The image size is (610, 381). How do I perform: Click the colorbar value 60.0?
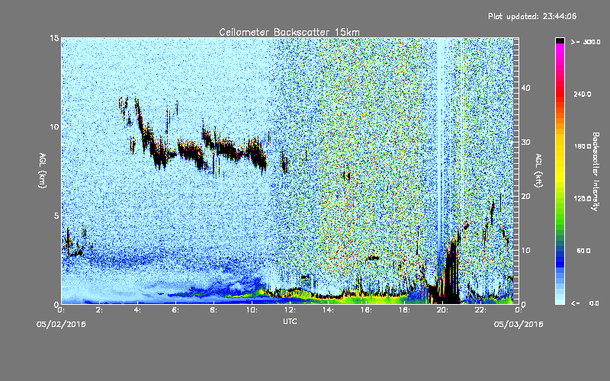tap(583, 251)
